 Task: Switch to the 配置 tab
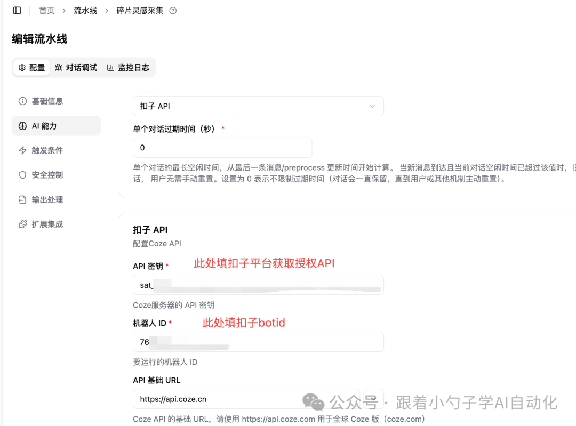[x=31, y=68]
